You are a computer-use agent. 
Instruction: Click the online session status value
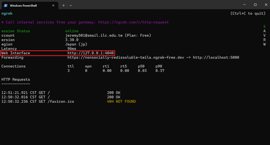coord(72,31)
